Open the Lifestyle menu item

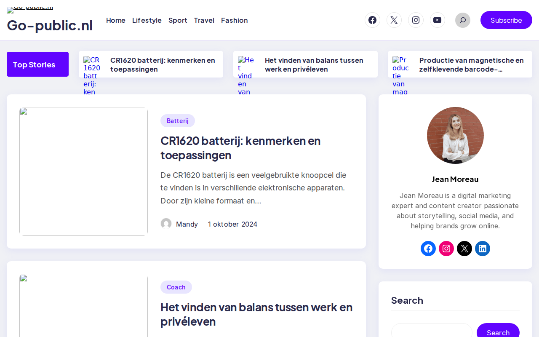tap(147, 20)
